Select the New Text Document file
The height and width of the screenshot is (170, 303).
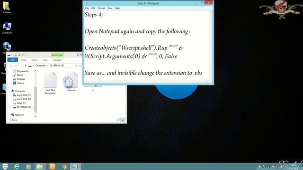[x=50, y=83]
